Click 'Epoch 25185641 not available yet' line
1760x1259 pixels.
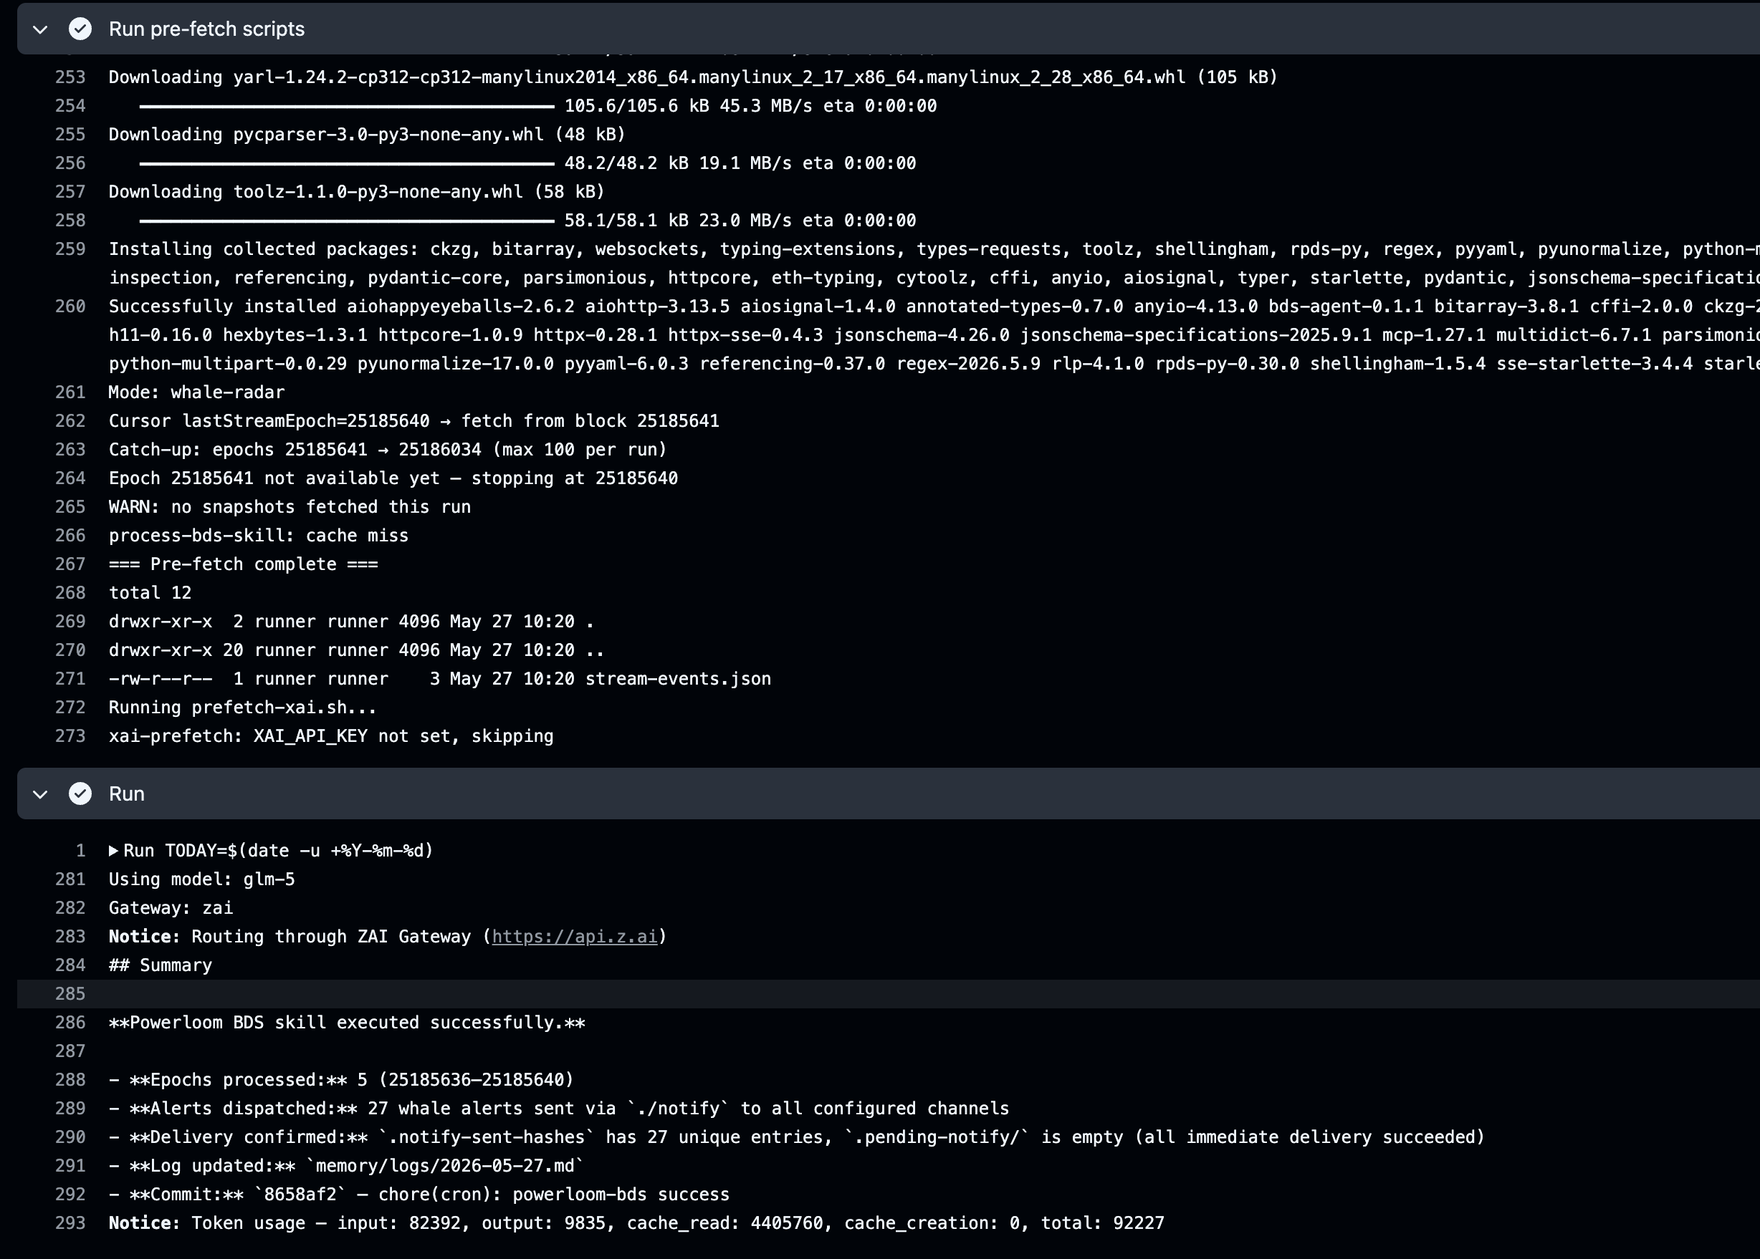[x=393, y=478]
